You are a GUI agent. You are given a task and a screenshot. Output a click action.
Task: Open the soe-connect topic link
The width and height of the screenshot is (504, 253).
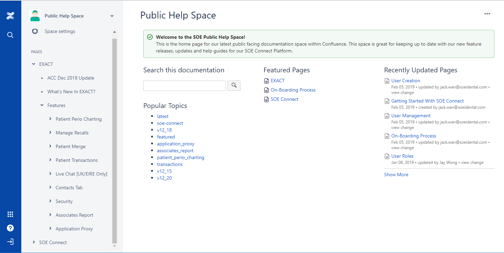pos(170,123)
